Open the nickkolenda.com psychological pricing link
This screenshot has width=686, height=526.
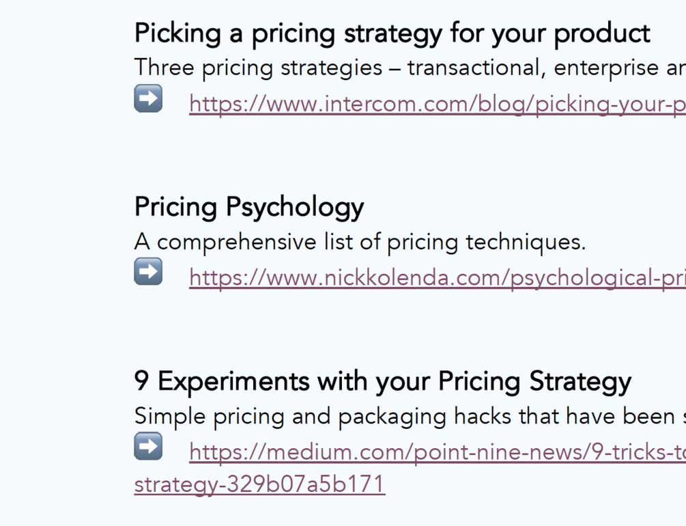(x=437, y=278)
